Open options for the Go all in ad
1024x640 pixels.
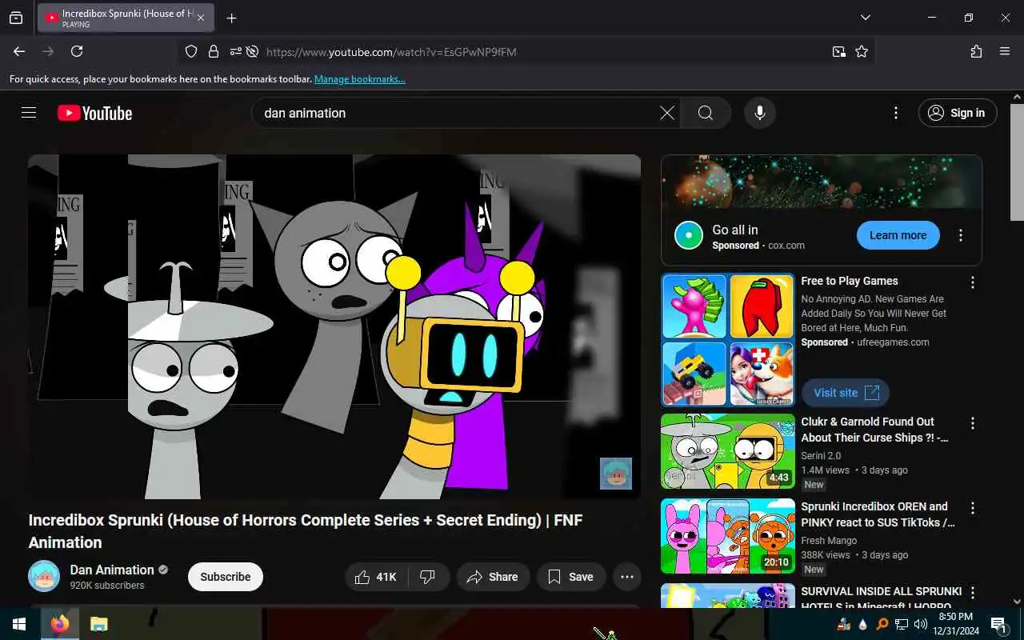[x=961, y=235]
